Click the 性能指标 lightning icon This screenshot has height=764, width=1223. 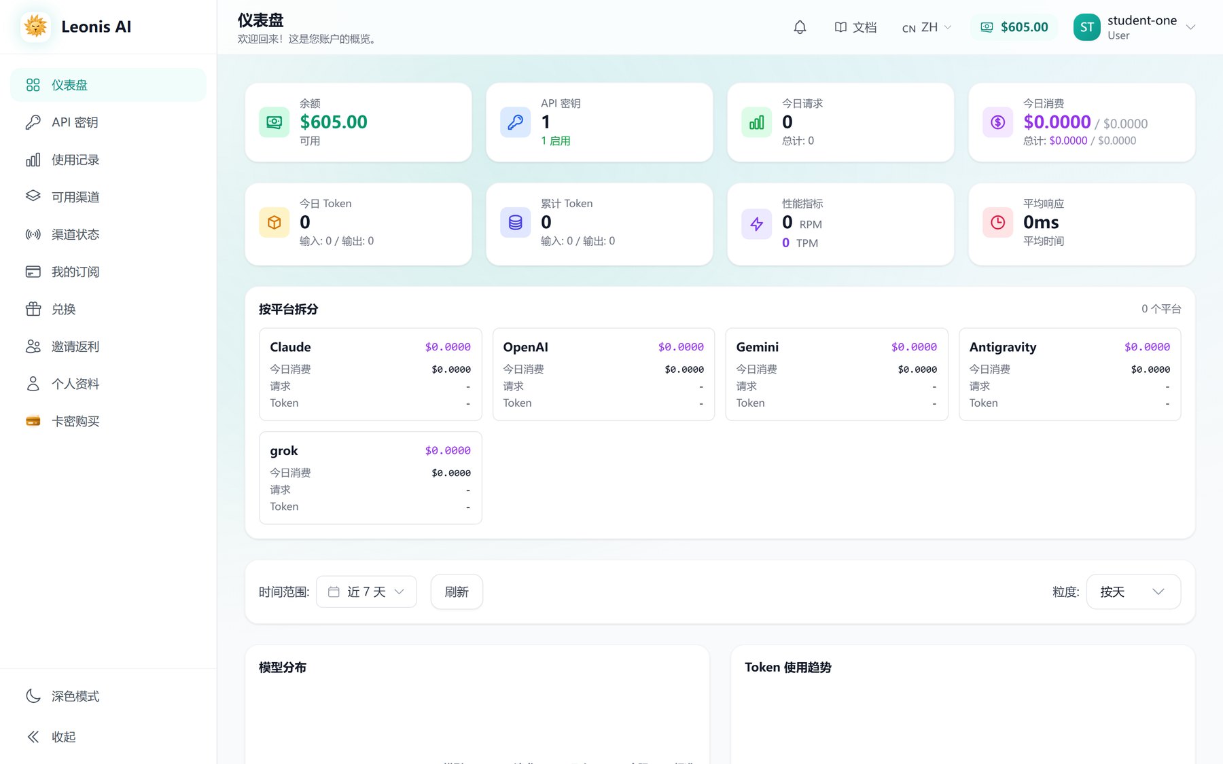pyautogui.click(x=756, y=224)
